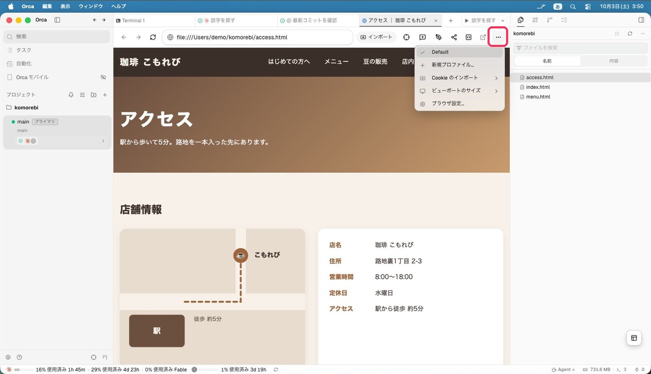
Task: Click the add comment toolbar icon
Action: point(423,37)
